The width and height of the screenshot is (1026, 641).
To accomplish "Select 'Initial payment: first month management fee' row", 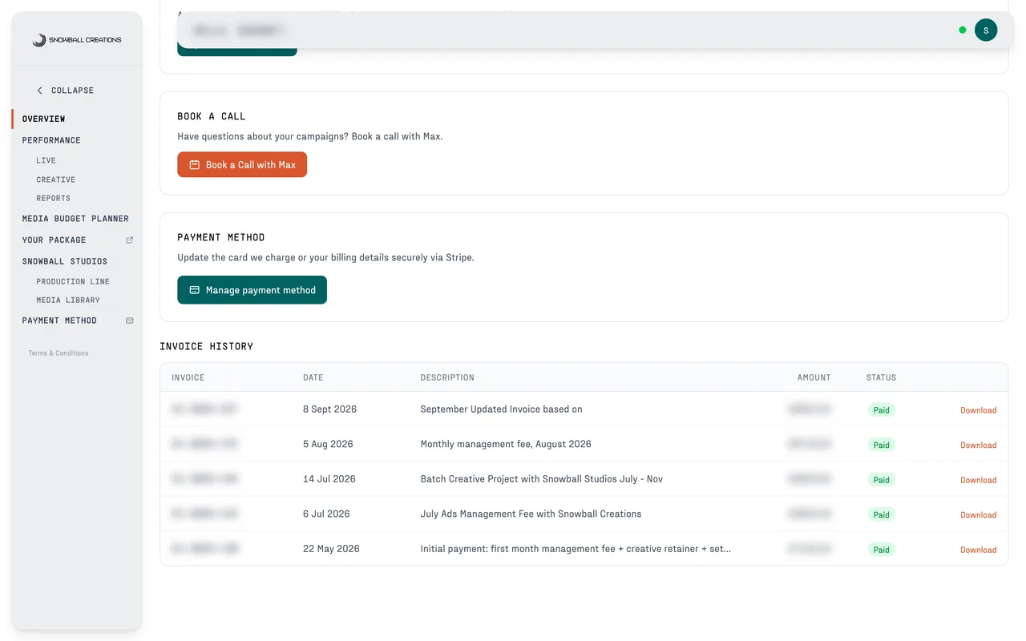I will coord(576,549).
